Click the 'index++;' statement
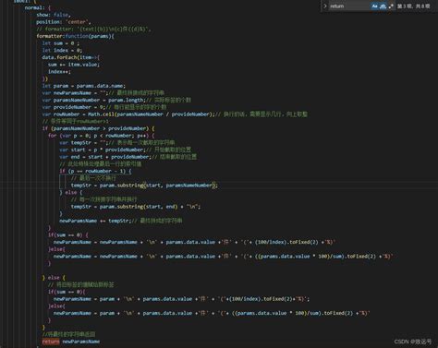The width and height of the screenshot is (438, 348). (59, 71)
